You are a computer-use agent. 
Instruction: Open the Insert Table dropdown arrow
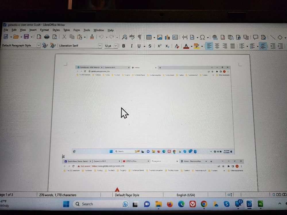click(x=154, y=38)
